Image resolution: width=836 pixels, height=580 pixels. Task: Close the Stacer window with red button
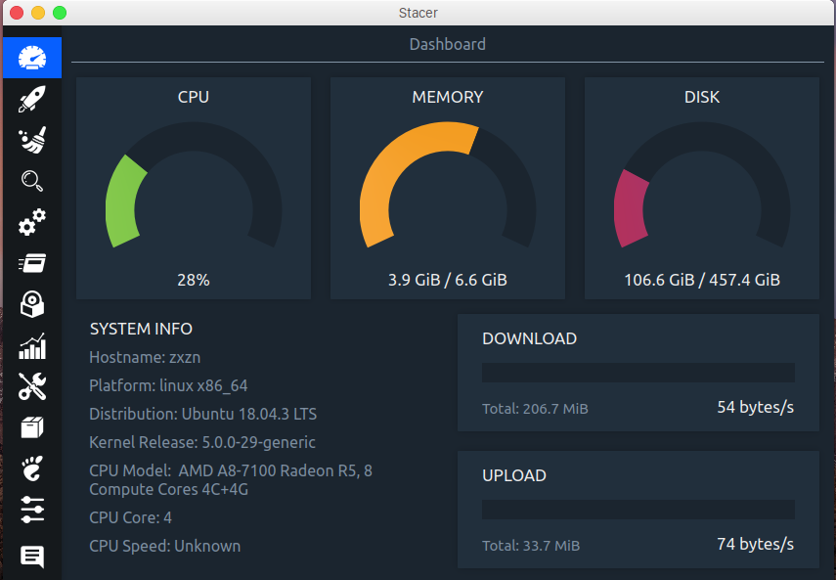click(x=17, y=13)
